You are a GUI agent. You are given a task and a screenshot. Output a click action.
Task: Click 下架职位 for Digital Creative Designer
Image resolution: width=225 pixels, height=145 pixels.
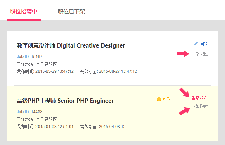pos(199,54)
